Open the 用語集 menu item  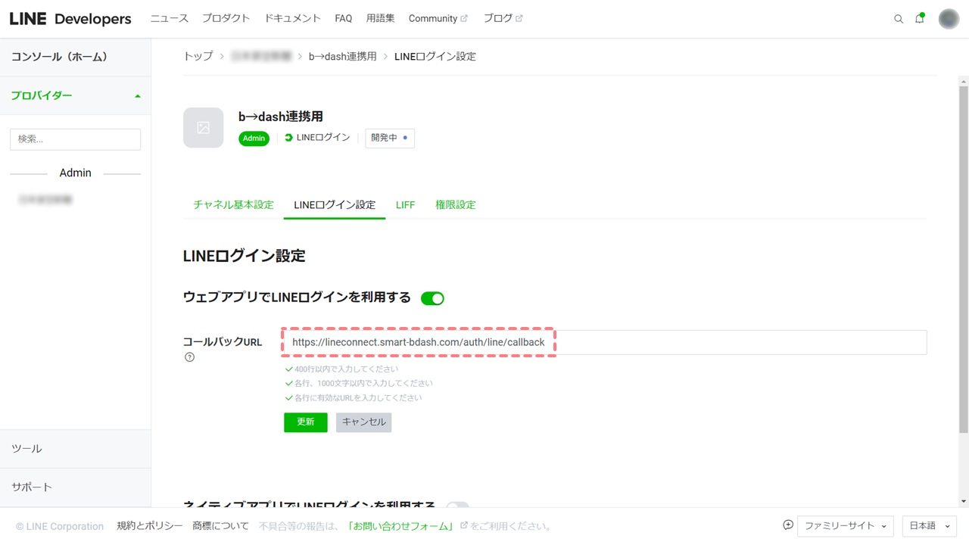[x=380, y=18]
